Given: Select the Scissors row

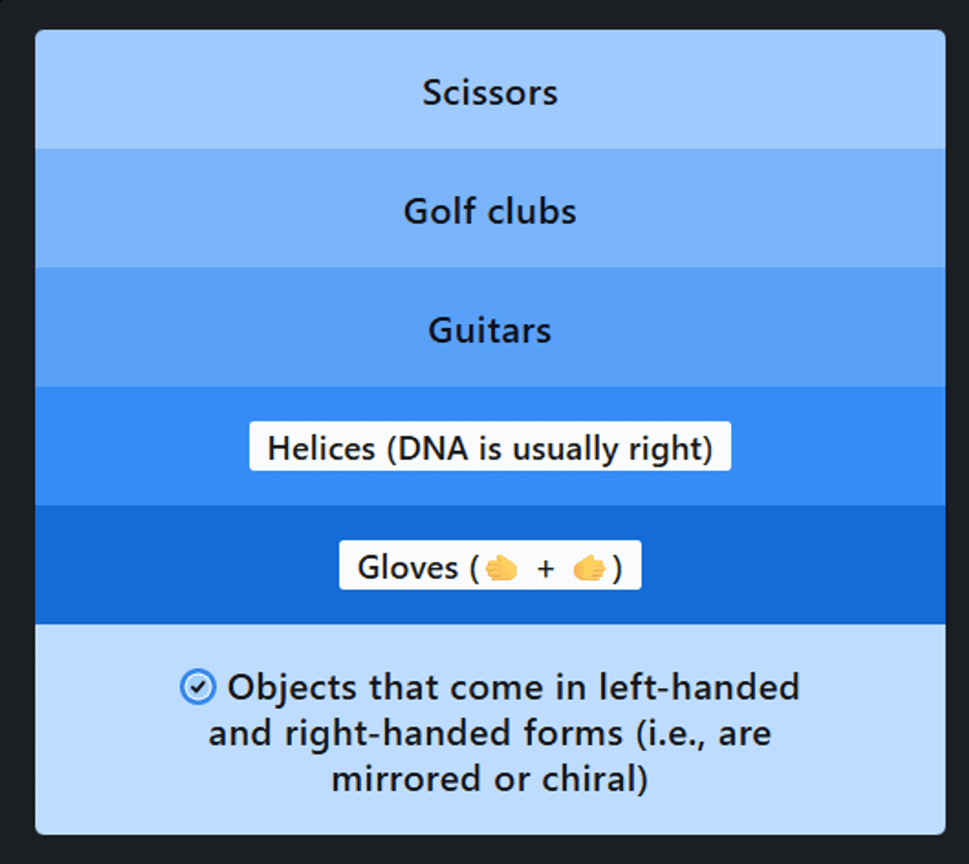Looking at the screenshot, I should tap(490, 90).
